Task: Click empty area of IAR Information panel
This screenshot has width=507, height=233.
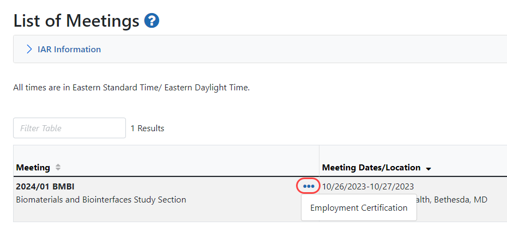Action: click(300, 50)
